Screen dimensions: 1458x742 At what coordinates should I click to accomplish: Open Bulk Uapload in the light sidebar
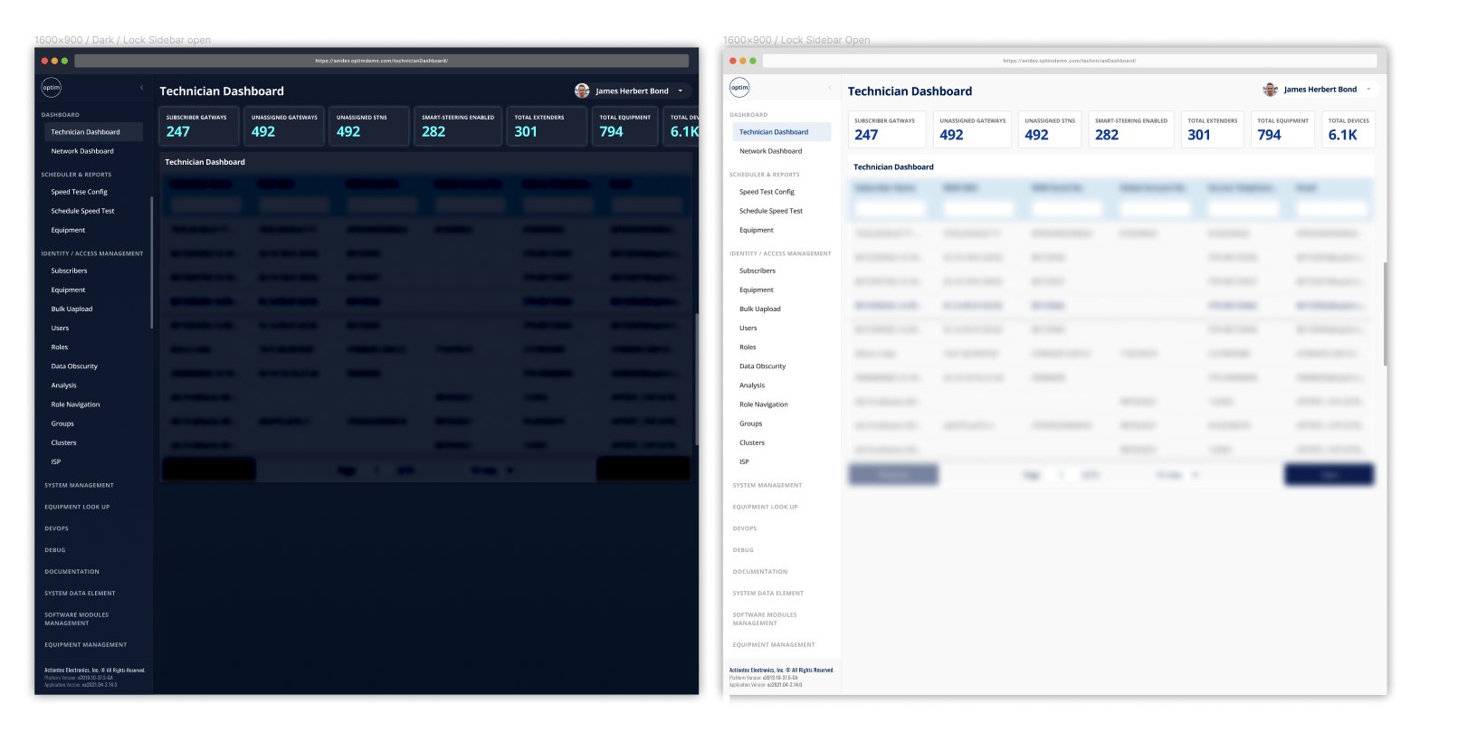tap(760, 309)
